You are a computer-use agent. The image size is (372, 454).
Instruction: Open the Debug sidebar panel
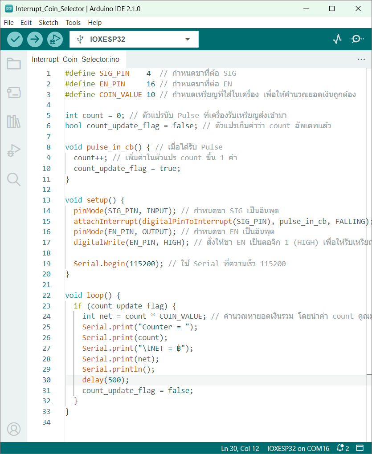point(14,150)
